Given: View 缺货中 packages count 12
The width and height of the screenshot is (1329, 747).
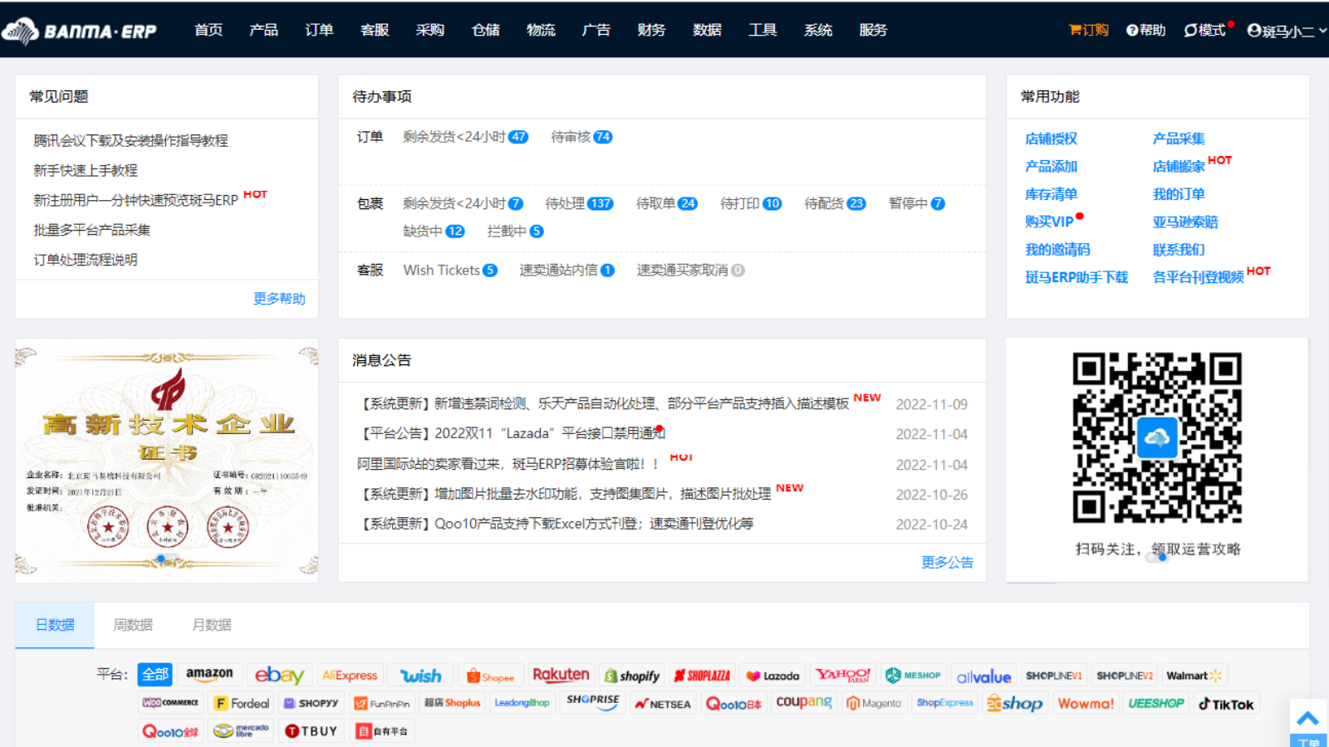Looking at the screenshot, I should tap(434, 232).
